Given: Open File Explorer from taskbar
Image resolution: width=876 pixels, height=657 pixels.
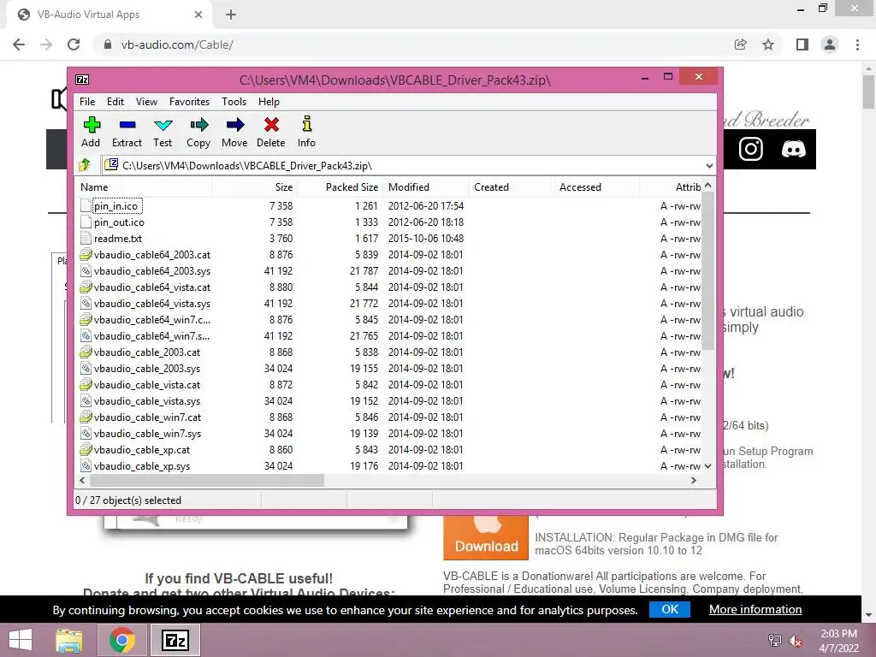Looking at the screenshot, I should [x=69, y=640].
